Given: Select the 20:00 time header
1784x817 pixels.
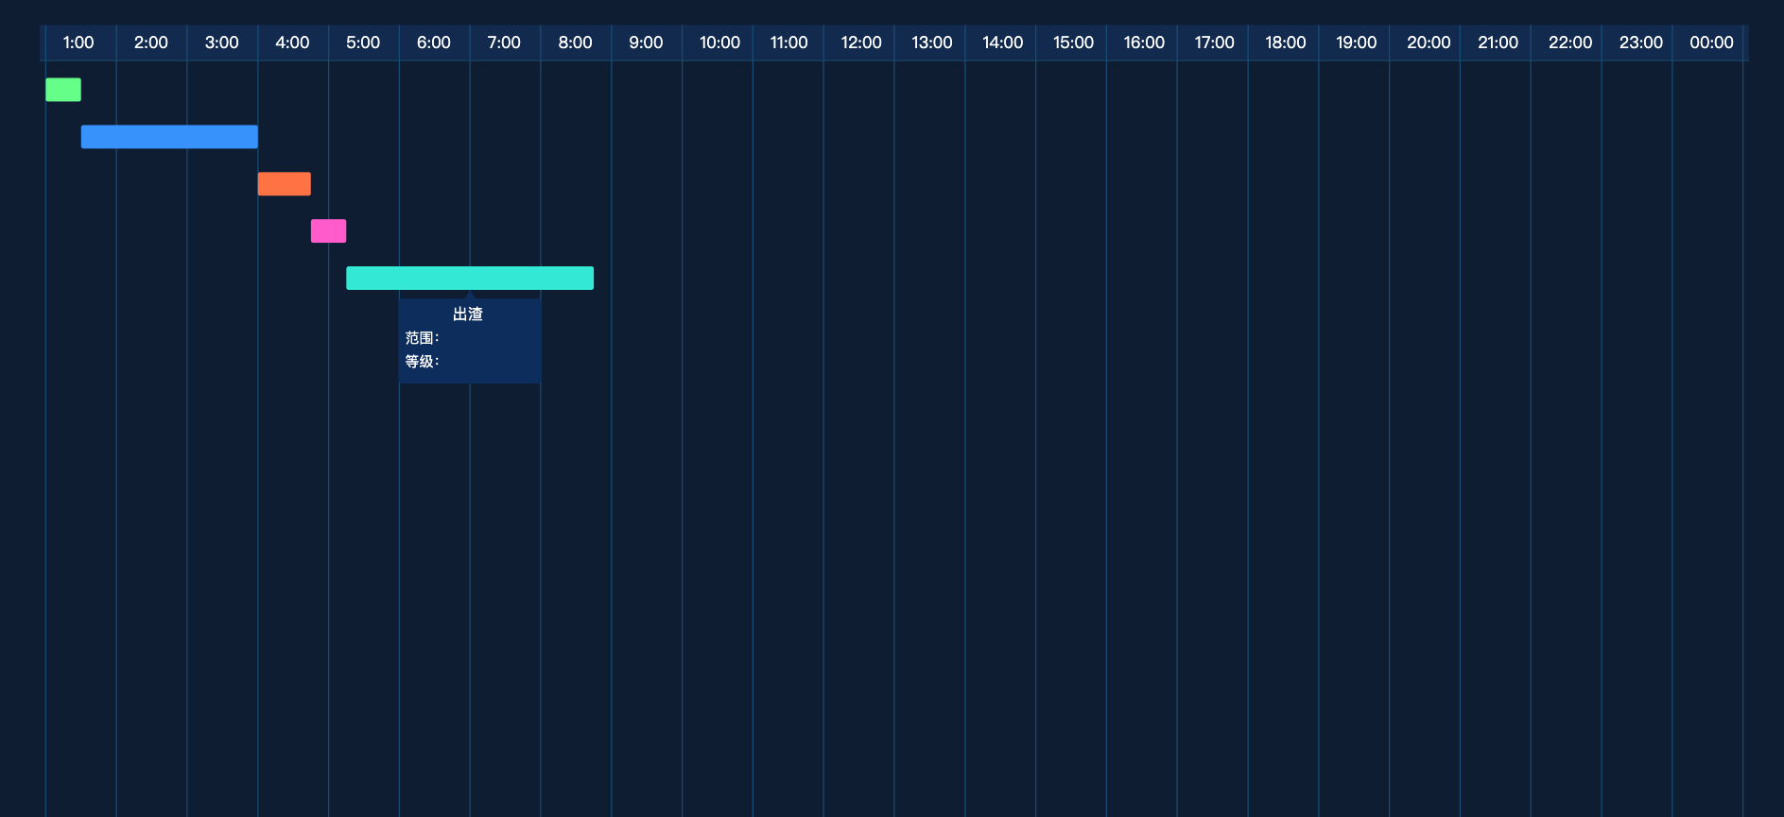Looking at the screenshot, I should [1428, 43].
